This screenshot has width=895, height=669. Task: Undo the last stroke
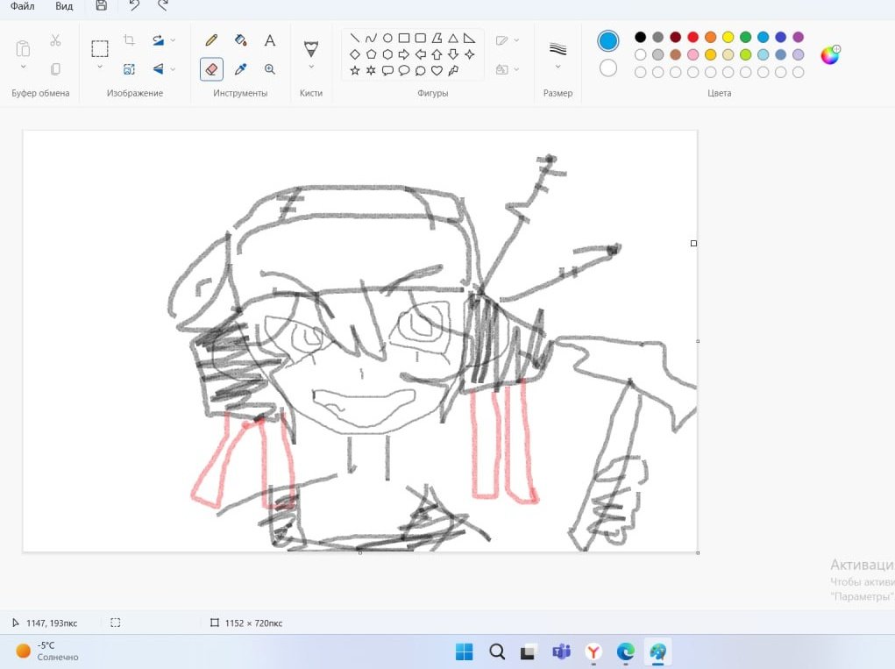(133, 8)
